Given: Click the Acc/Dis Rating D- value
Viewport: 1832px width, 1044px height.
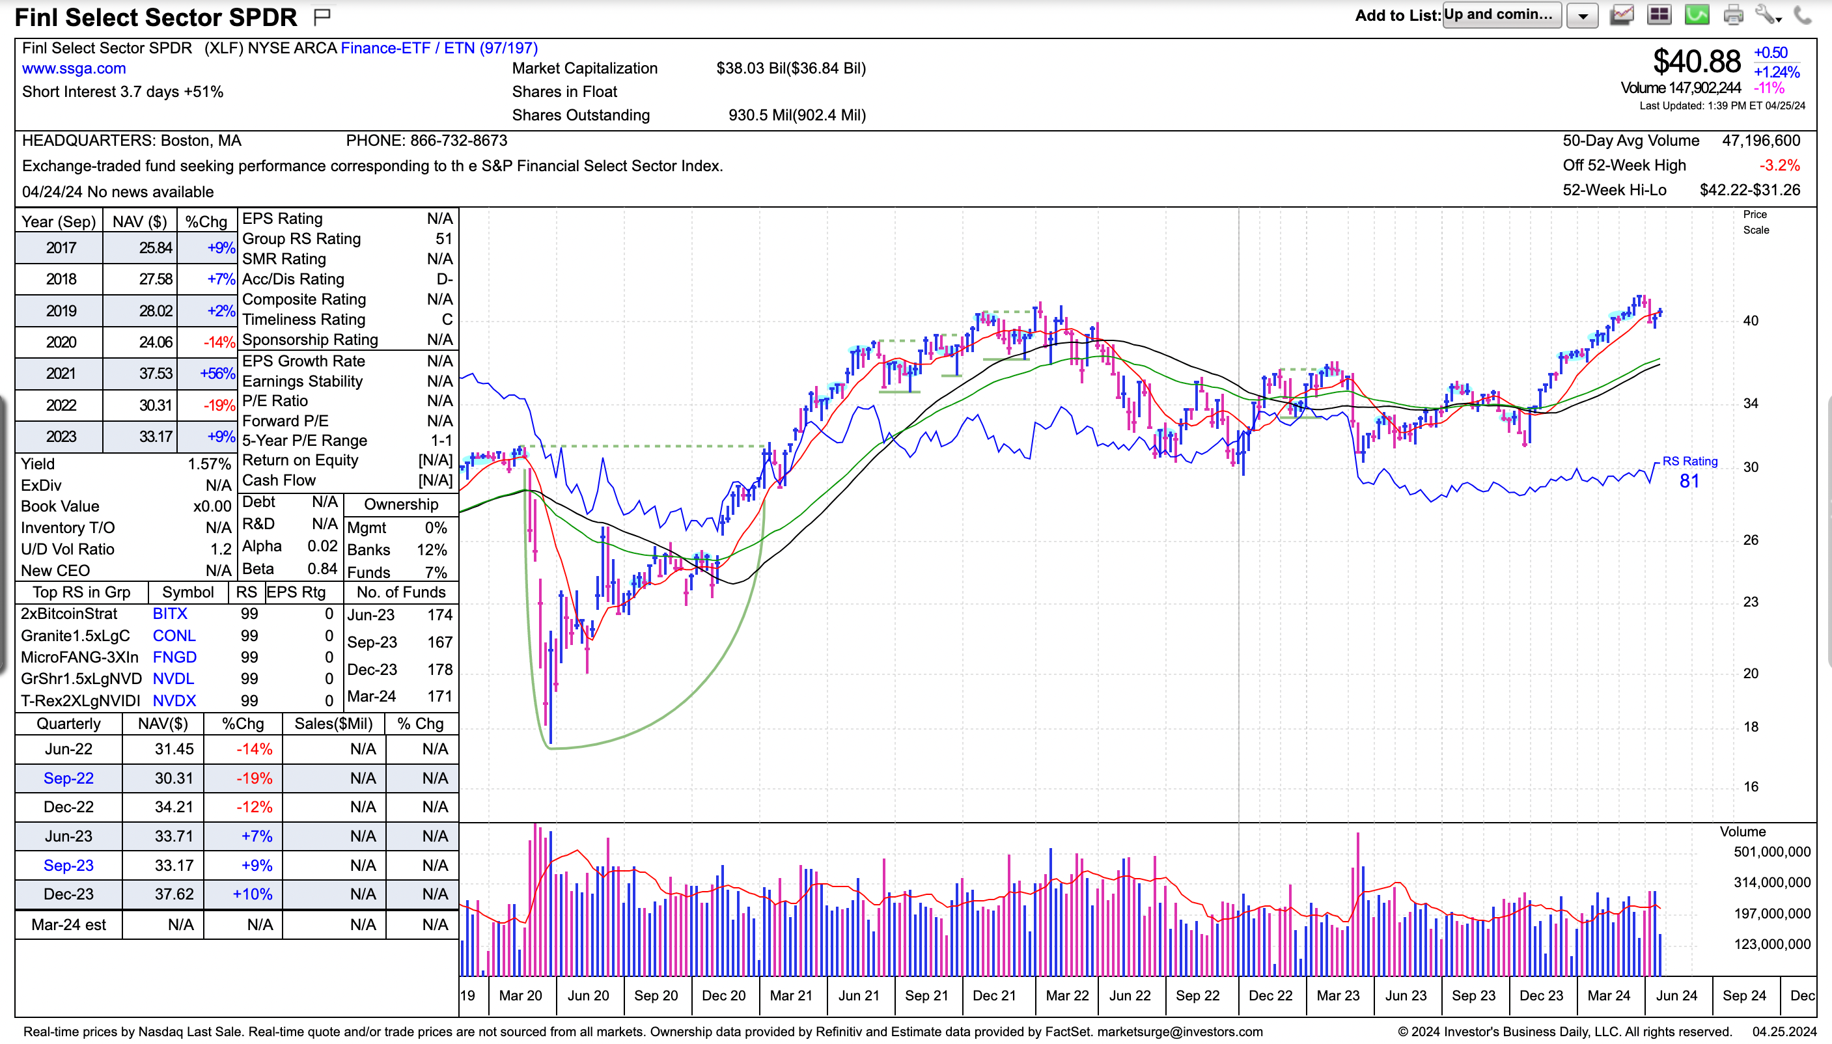Looking at the screenshot, I should (445, 279).
